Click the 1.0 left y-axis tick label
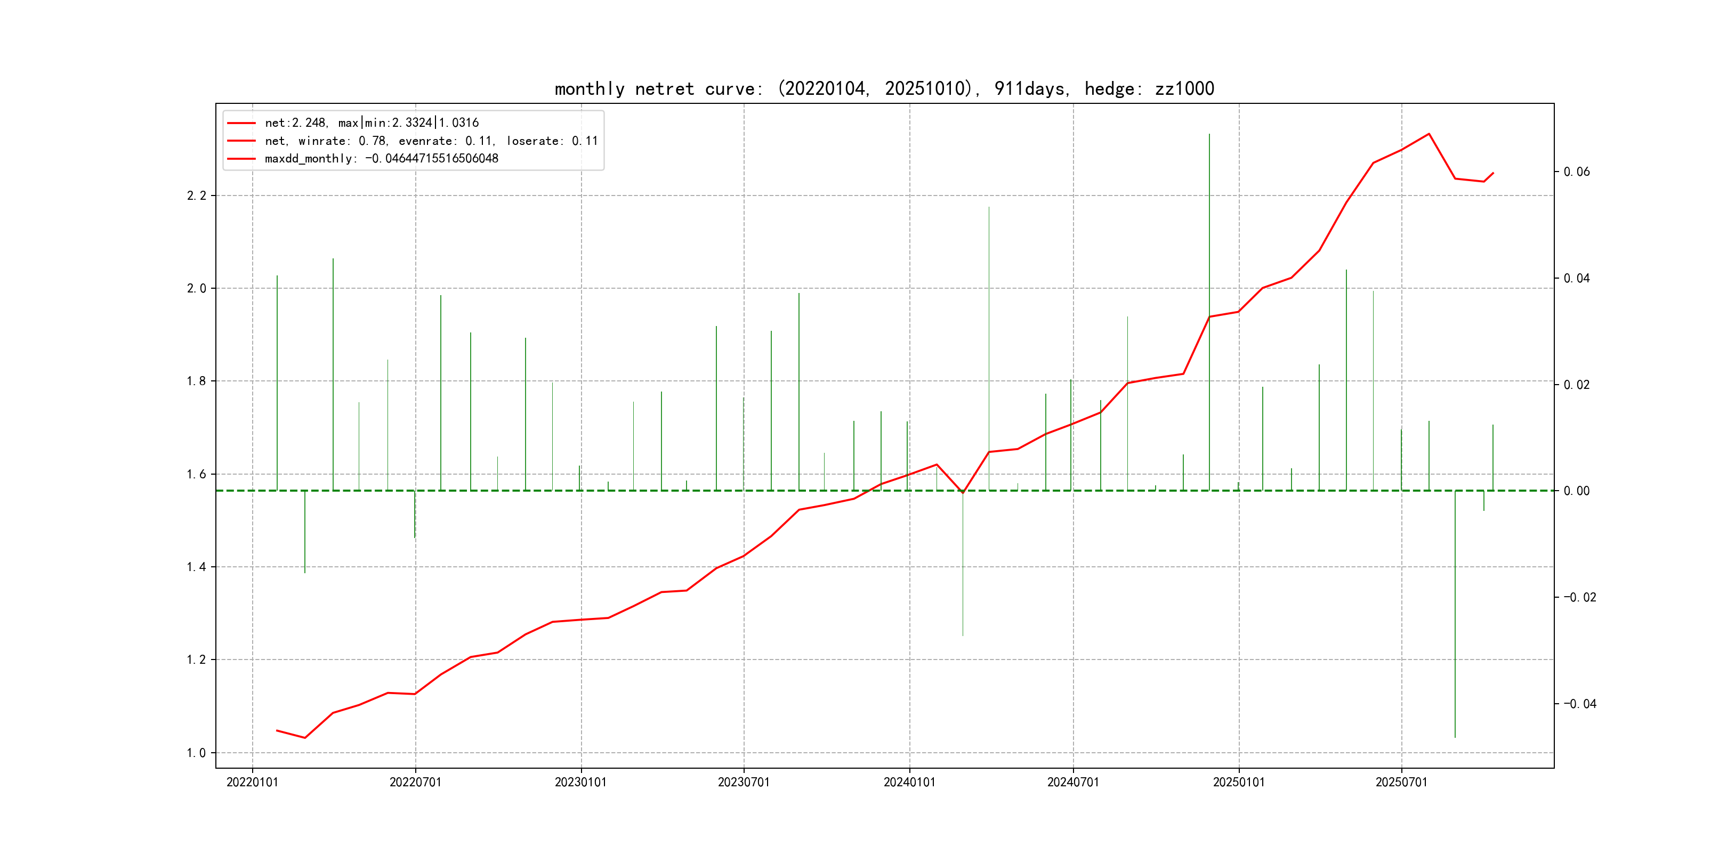The image size is (1727, 863). pos(197,753)
